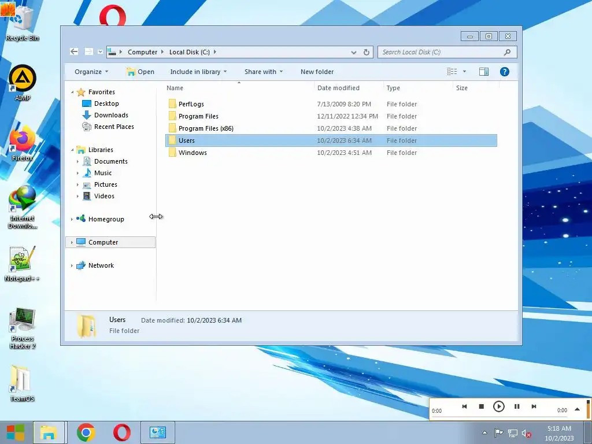The height and width of the screenshot is (444, 592).
Task: Click the blue Help icon
Action: (x=504, y=72)
